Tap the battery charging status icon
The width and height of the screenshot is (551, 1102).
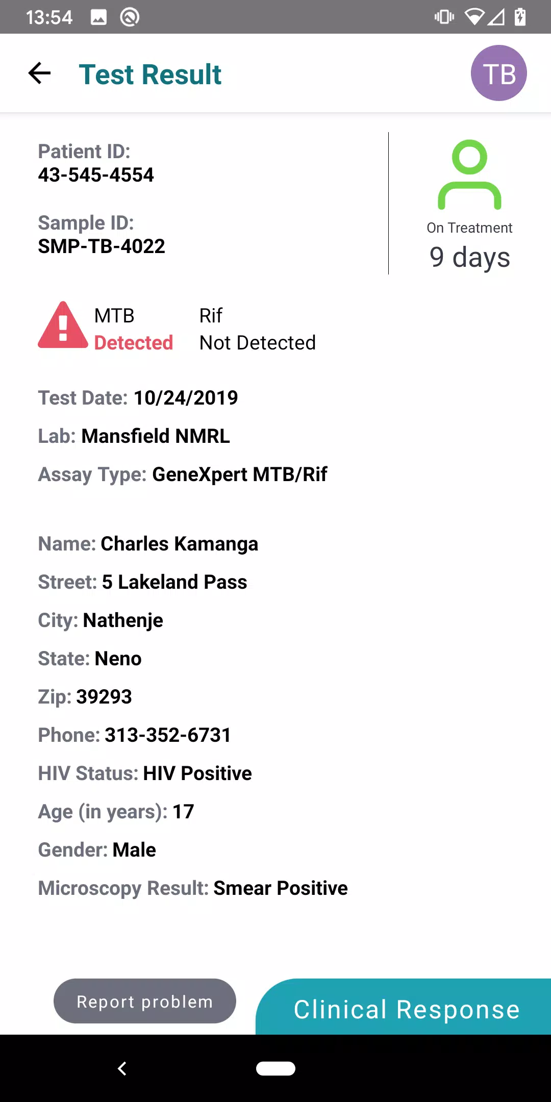[520, 17]
